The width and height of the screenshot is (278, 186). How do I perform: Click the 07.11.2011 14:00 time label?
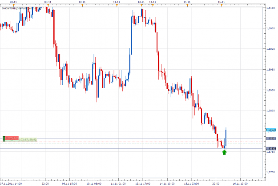[11, 184]
